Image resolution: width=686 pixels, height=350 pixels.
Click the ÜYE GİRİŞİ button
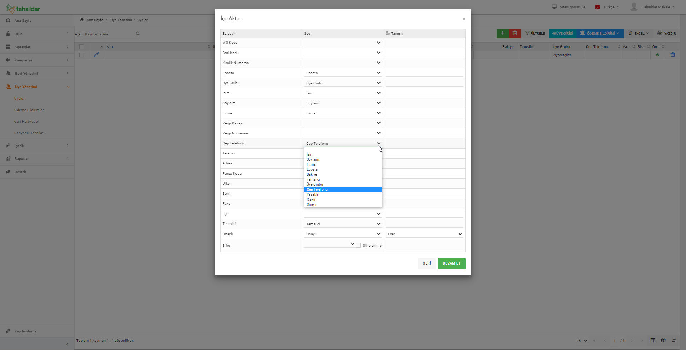click(562, 33)
